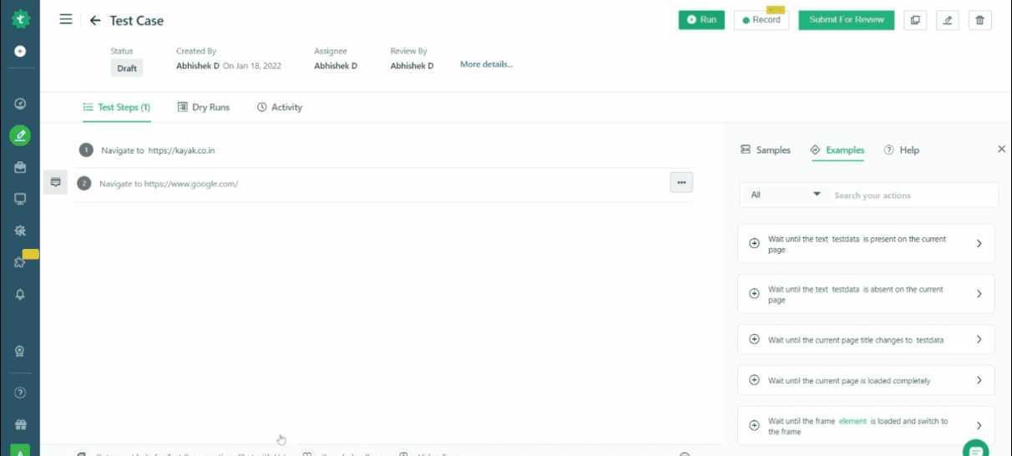Switch to the Test Steps (1) tab

[x=117, y=107]
